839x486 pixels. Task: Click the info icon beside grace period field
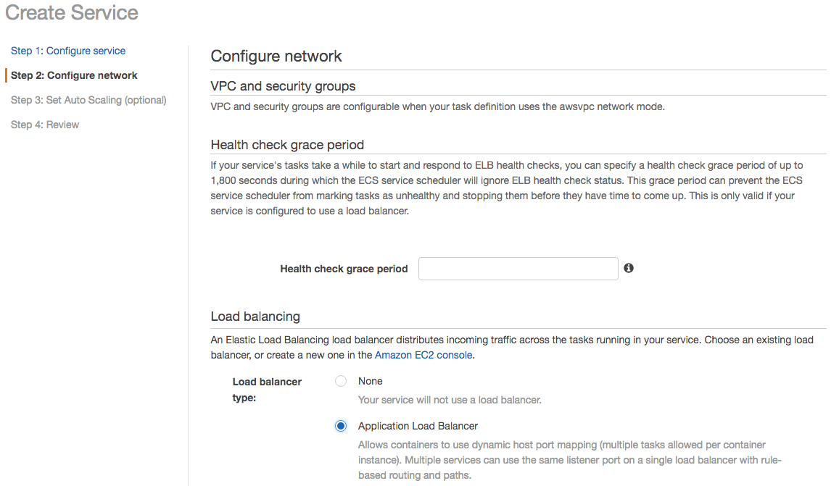point(629,268)
